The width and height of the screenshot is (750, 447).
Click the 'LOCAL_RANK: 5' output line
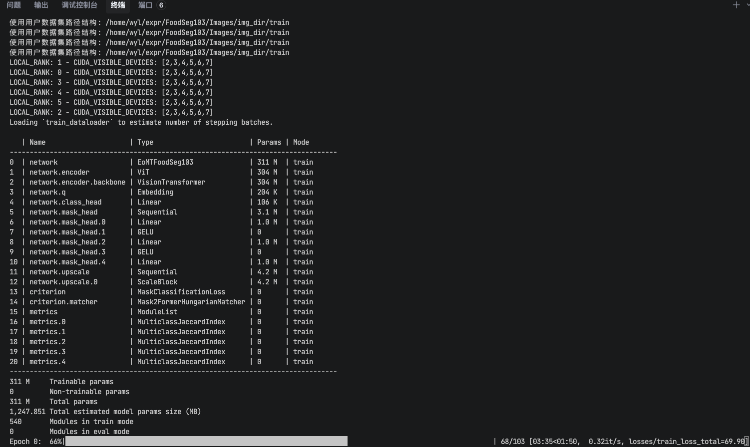coord(111,102)
